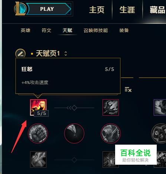Expand the 天赋页1 page selector arrows

[x=66, y=54]
